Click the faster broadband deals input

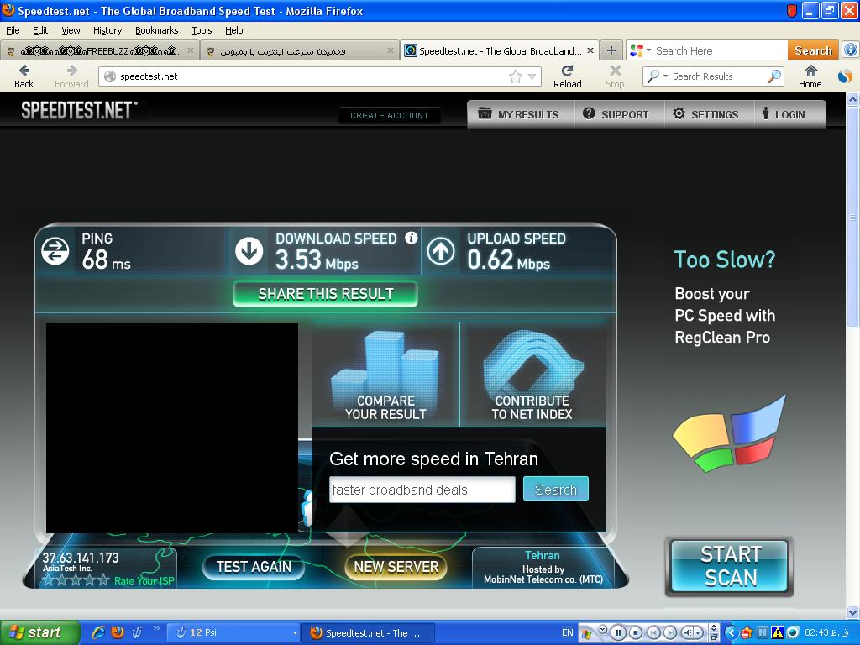tap(422, 490)
